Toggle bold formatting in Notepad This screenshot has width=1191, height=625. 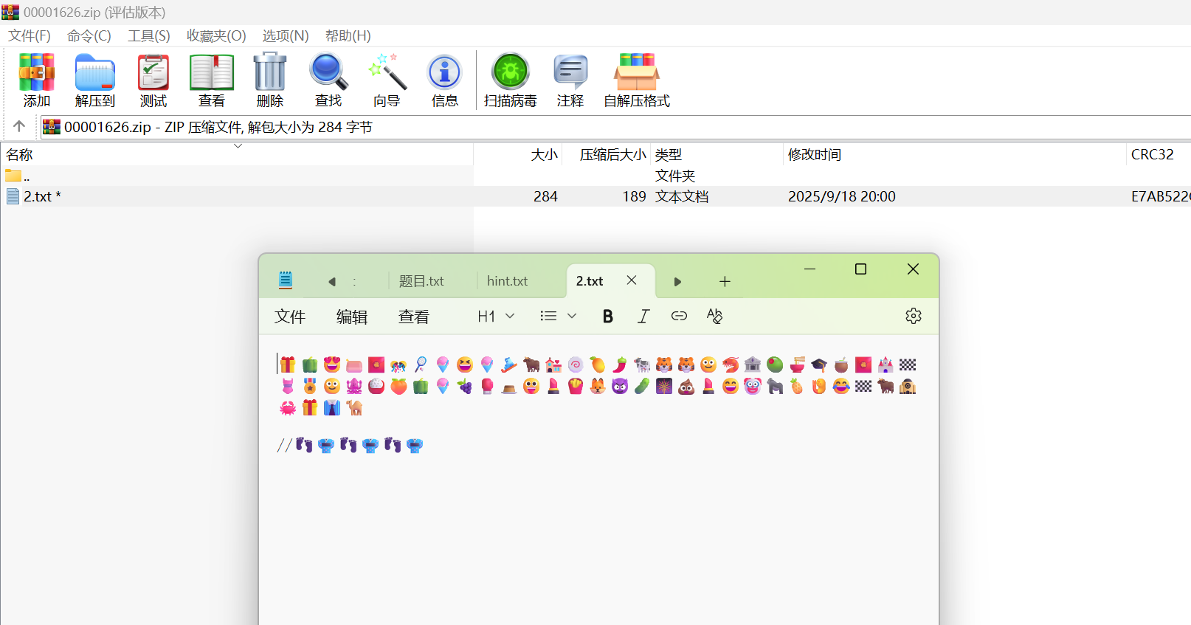pos(607,317)
